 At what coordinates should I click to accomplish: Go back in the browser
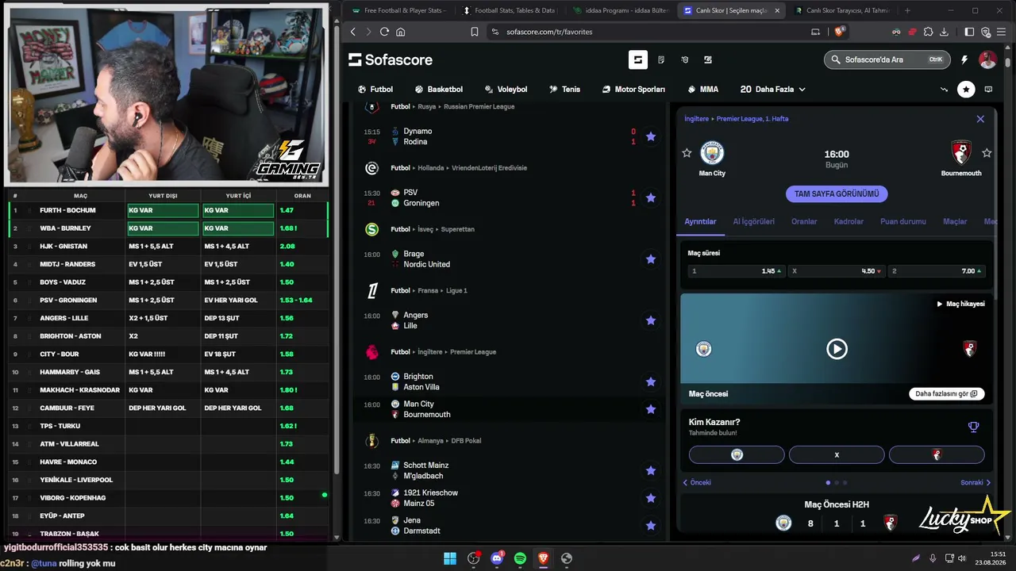(353, 32)
